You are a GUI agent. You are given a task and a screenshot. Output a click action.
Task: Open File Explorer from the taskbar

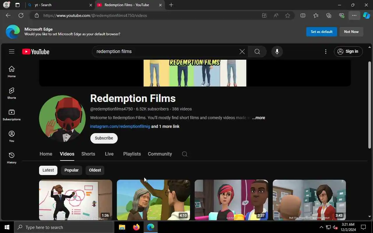[x=122, y=227]
